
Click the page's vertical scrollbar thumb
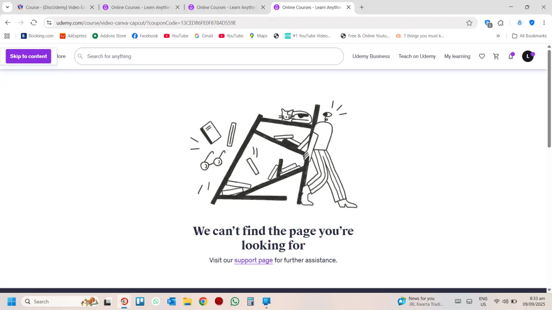[x=549, y=98]
